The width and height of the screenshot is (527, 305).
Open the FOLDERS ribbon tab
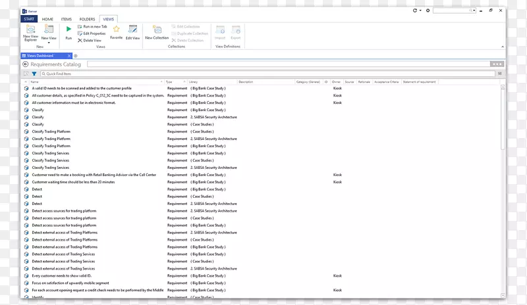(x=87, y=20)
